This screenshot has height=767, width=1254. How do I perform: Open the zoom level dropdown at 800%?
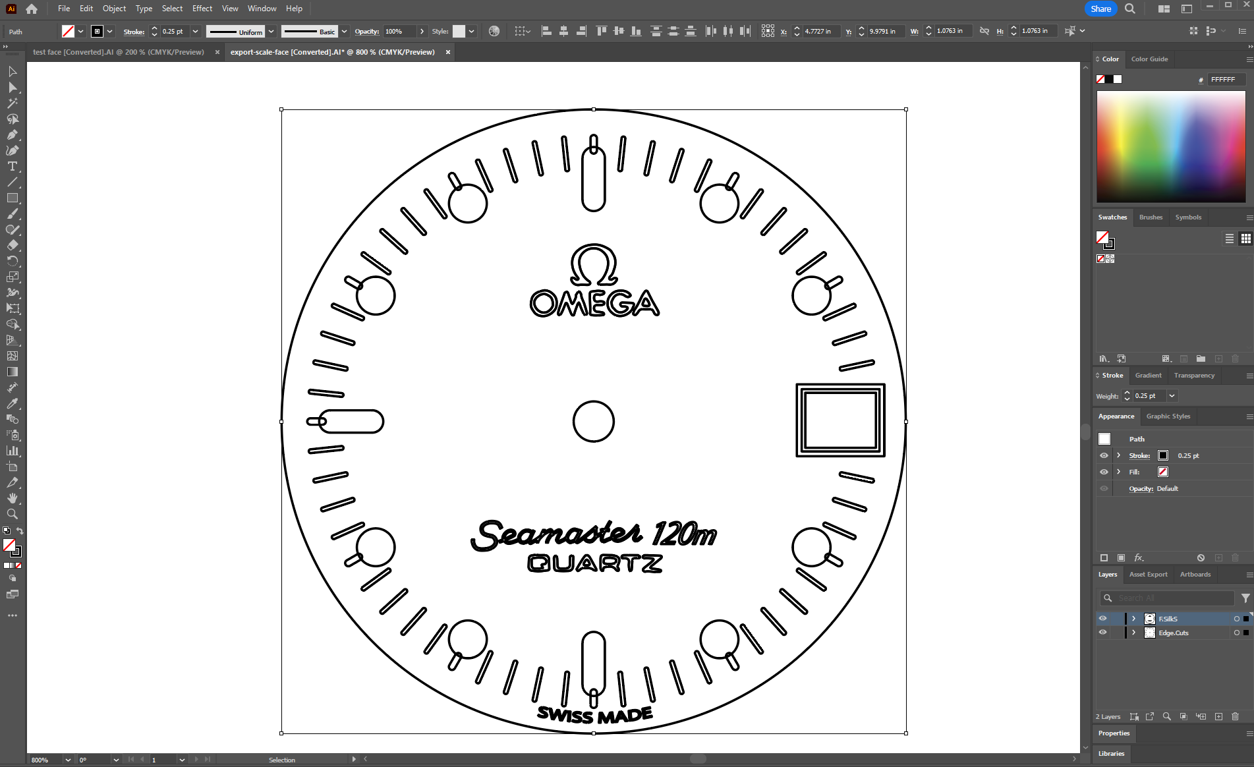[x=67, y=760]
